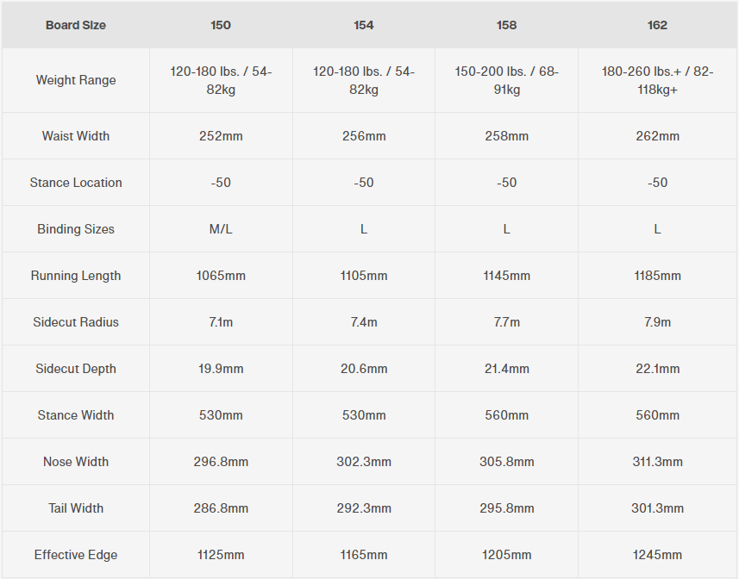Click the Stance Location row label

pyautogui.click(x=76, y=183)
